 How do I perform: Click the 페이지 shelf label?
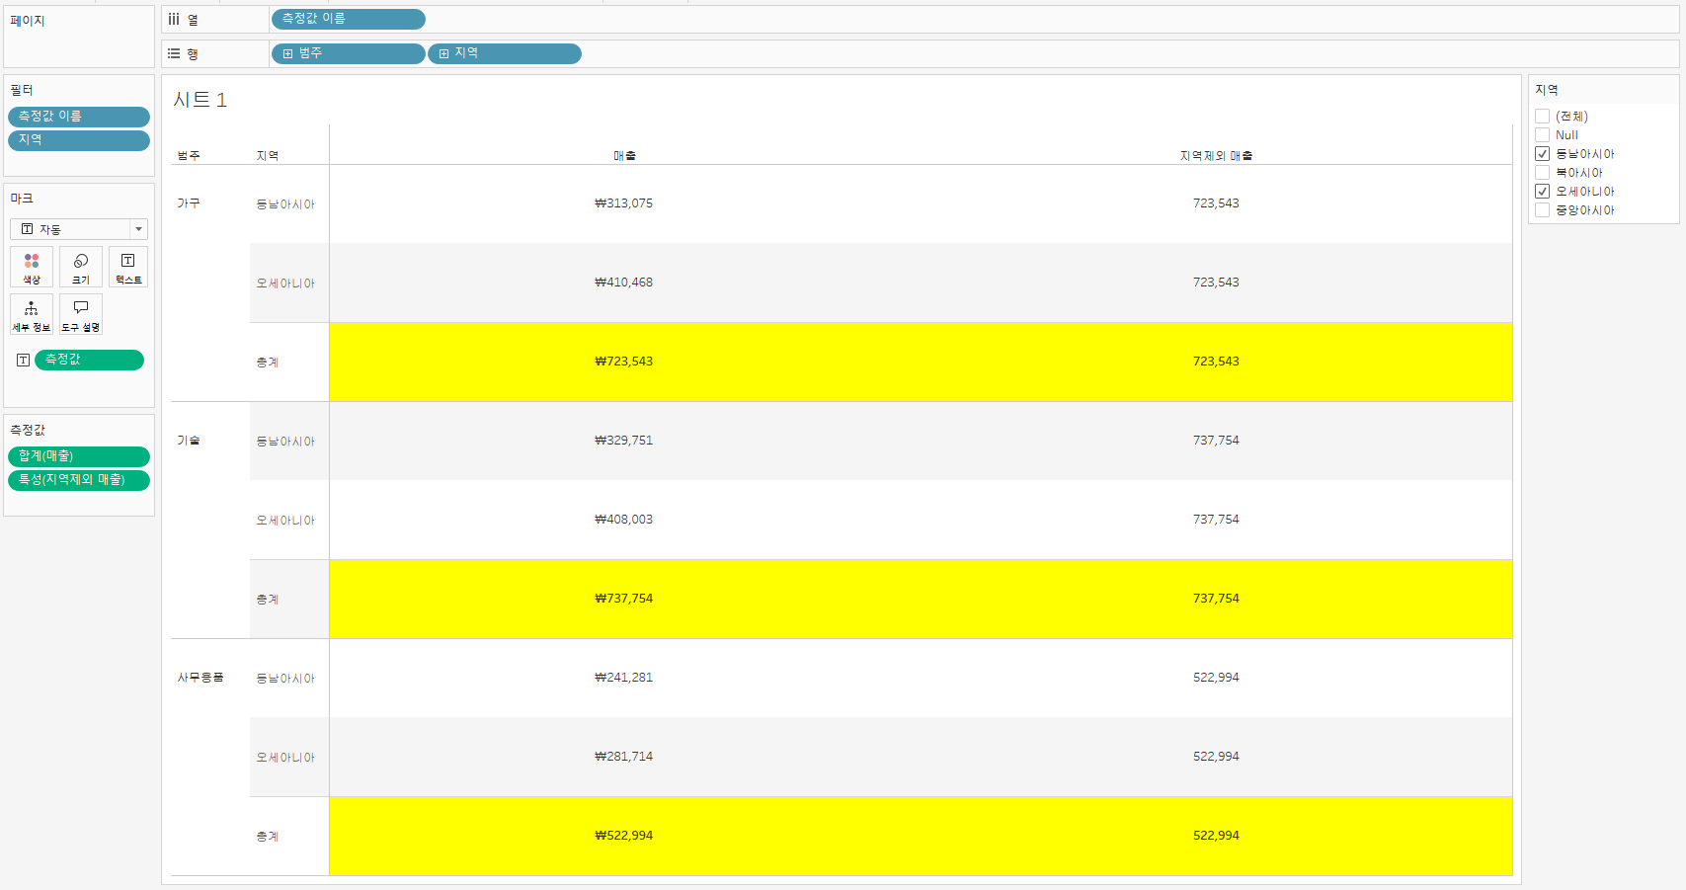tap(28, 21)
